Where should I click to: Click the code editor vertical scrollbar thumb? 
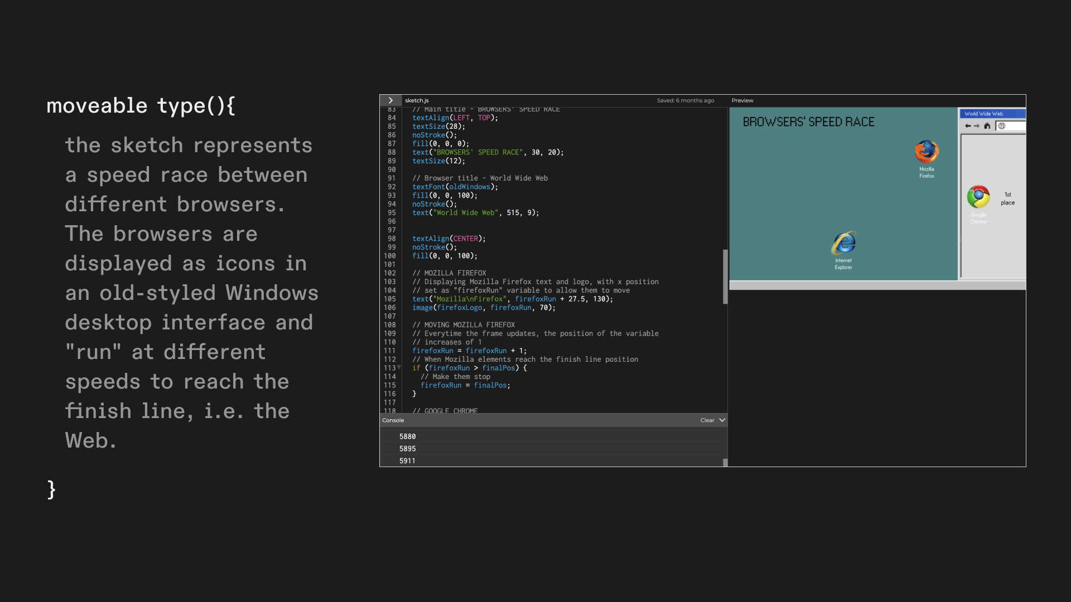[725, 276]
